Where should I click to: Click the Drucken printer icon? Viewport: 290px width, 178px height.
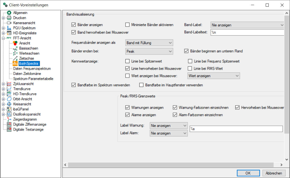tap(9, 18)
